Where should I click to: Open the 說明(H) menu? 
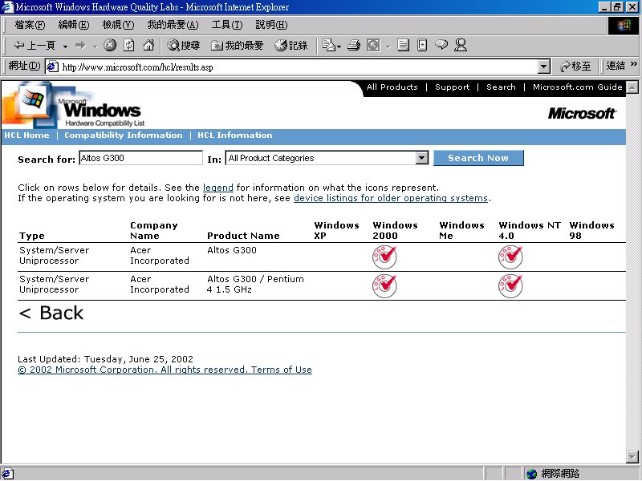(x=271, y=25)
